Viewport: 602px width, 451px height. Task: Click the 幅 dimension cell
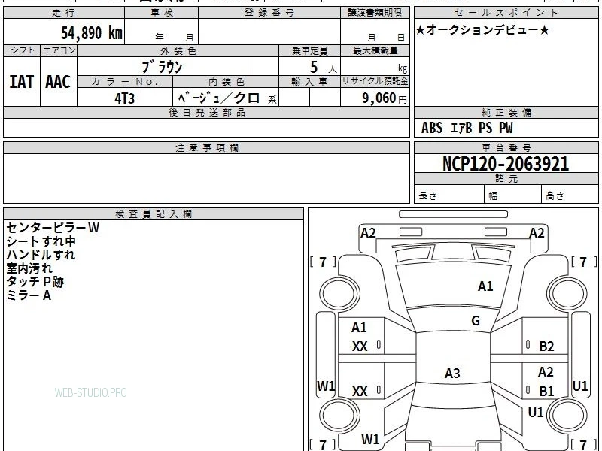point(512,195)
